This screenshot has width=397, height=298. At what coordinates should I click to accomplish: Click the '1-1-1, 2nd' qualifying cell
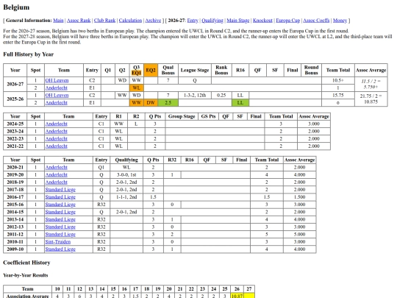(126, 197)
